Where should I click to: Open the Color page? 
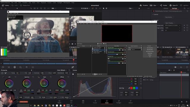point(107,102)
